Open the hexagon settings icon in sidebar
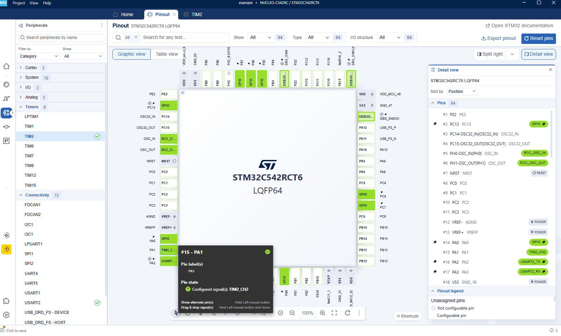The width and height of the screenshot is (561, 336). click(6, 315)
